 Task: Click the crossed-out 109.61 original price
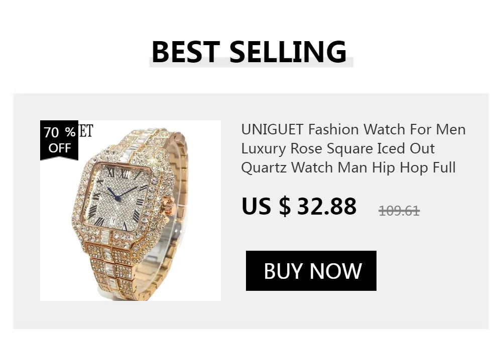point(399,211)
